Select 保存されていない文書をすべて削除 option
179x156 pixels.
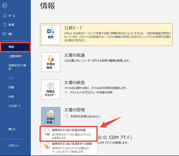point(69,148)
